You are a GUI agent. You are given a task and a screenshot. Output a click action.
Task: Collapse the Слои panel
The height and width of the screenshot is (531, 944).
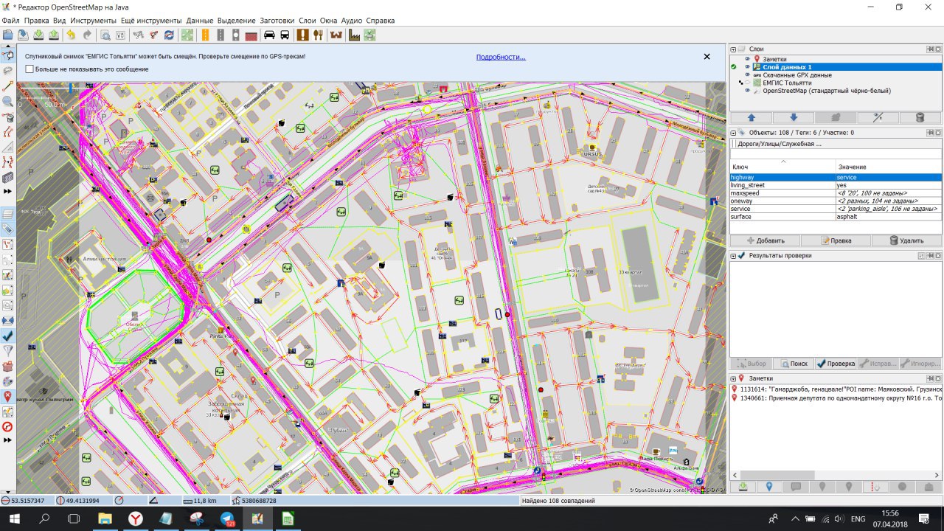tap(734, 49)
